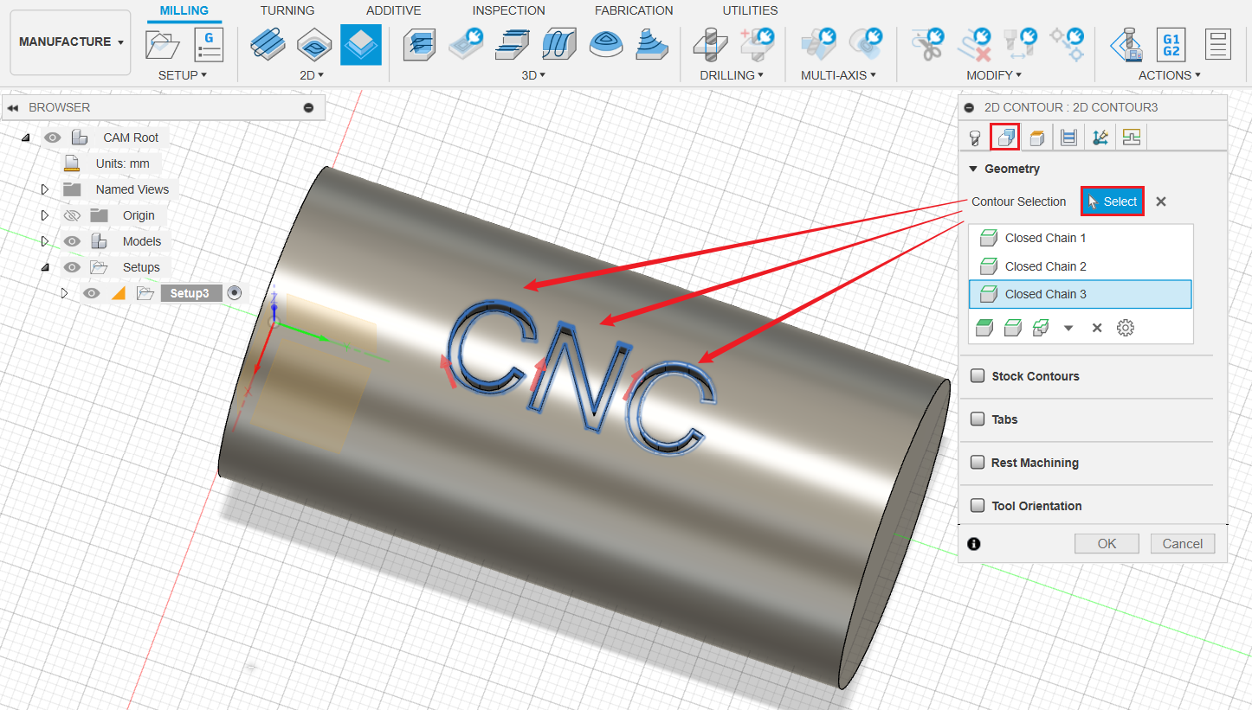Image resolution: width=1252 pixels, height=710 pixels.
Task: Select the 2D Pocket tool
Action: pyautogui.click(x=313, y=46)
